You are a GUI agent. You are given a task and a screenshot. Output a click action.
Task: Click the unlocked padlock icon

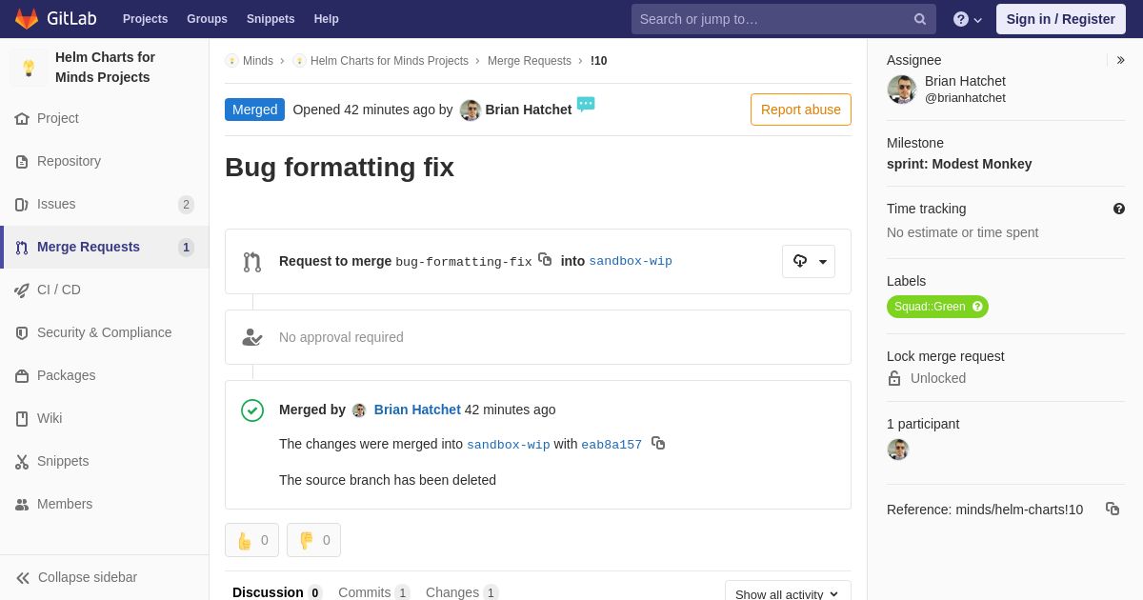[894, 378]
